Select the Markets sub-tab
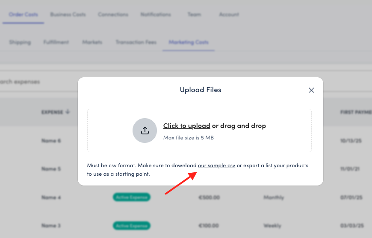 [x=92, y=42]
